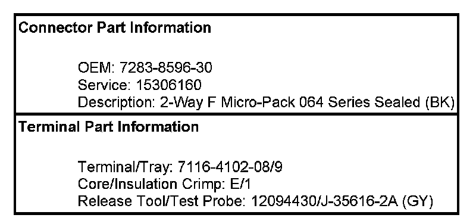
Task: Select the release tool number 12094430
Action: tap(283, 201)
